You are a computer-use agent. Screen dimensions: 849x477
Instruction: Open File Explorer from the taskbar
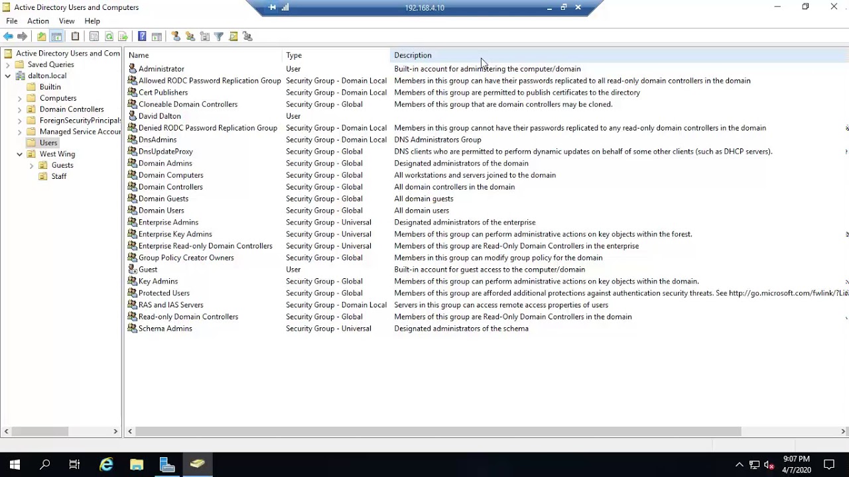(x=137, y=464)
